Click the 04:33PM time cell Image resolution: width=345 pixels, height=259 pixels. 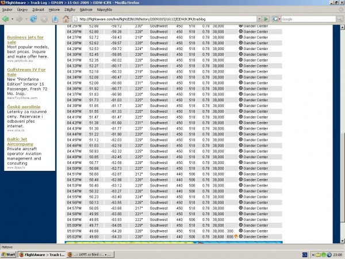point(74,71)
